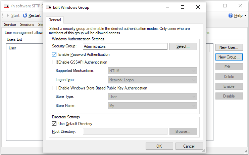Open the Service tab
249x155 pixels.
[10, 25]
